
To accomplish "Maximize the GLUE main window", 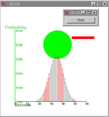I will coord(99,4).
